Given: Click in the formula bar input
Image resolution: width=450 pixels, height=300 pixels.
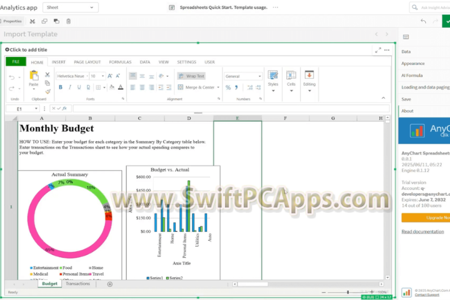Looking at the screenshot, I should coord(231,109).
